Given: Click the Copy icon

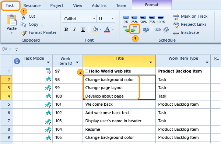Looking at the screenshot, I should click(x=24, y=25).
